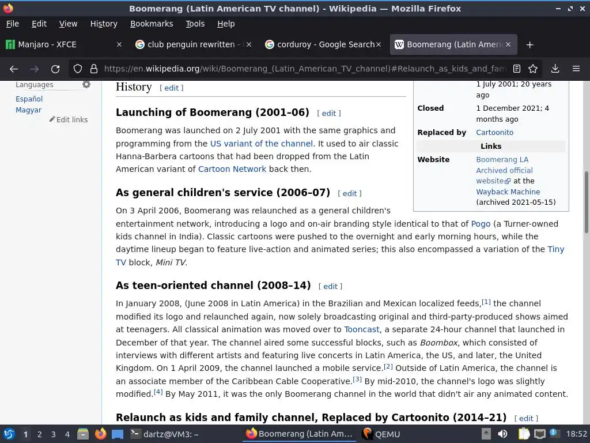The height and width of the screenshot is (443, 590).
Task: Open the Bookmarks menu
Action: 152,24
